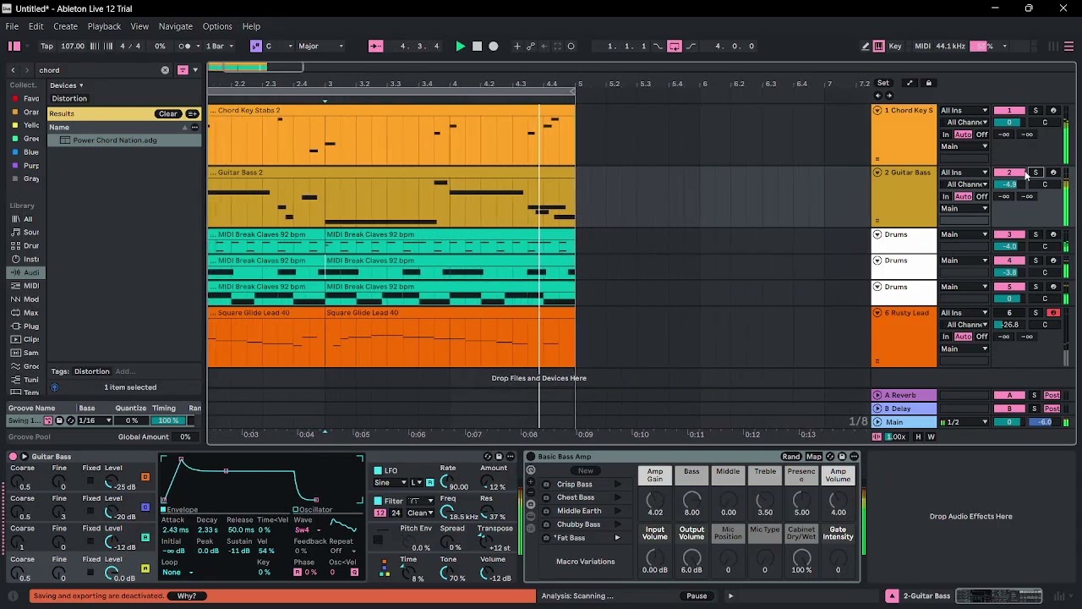Toggle the Guitar Bass device activator
This screenshot has height=609, width=1082.
(x=13, y=457)
